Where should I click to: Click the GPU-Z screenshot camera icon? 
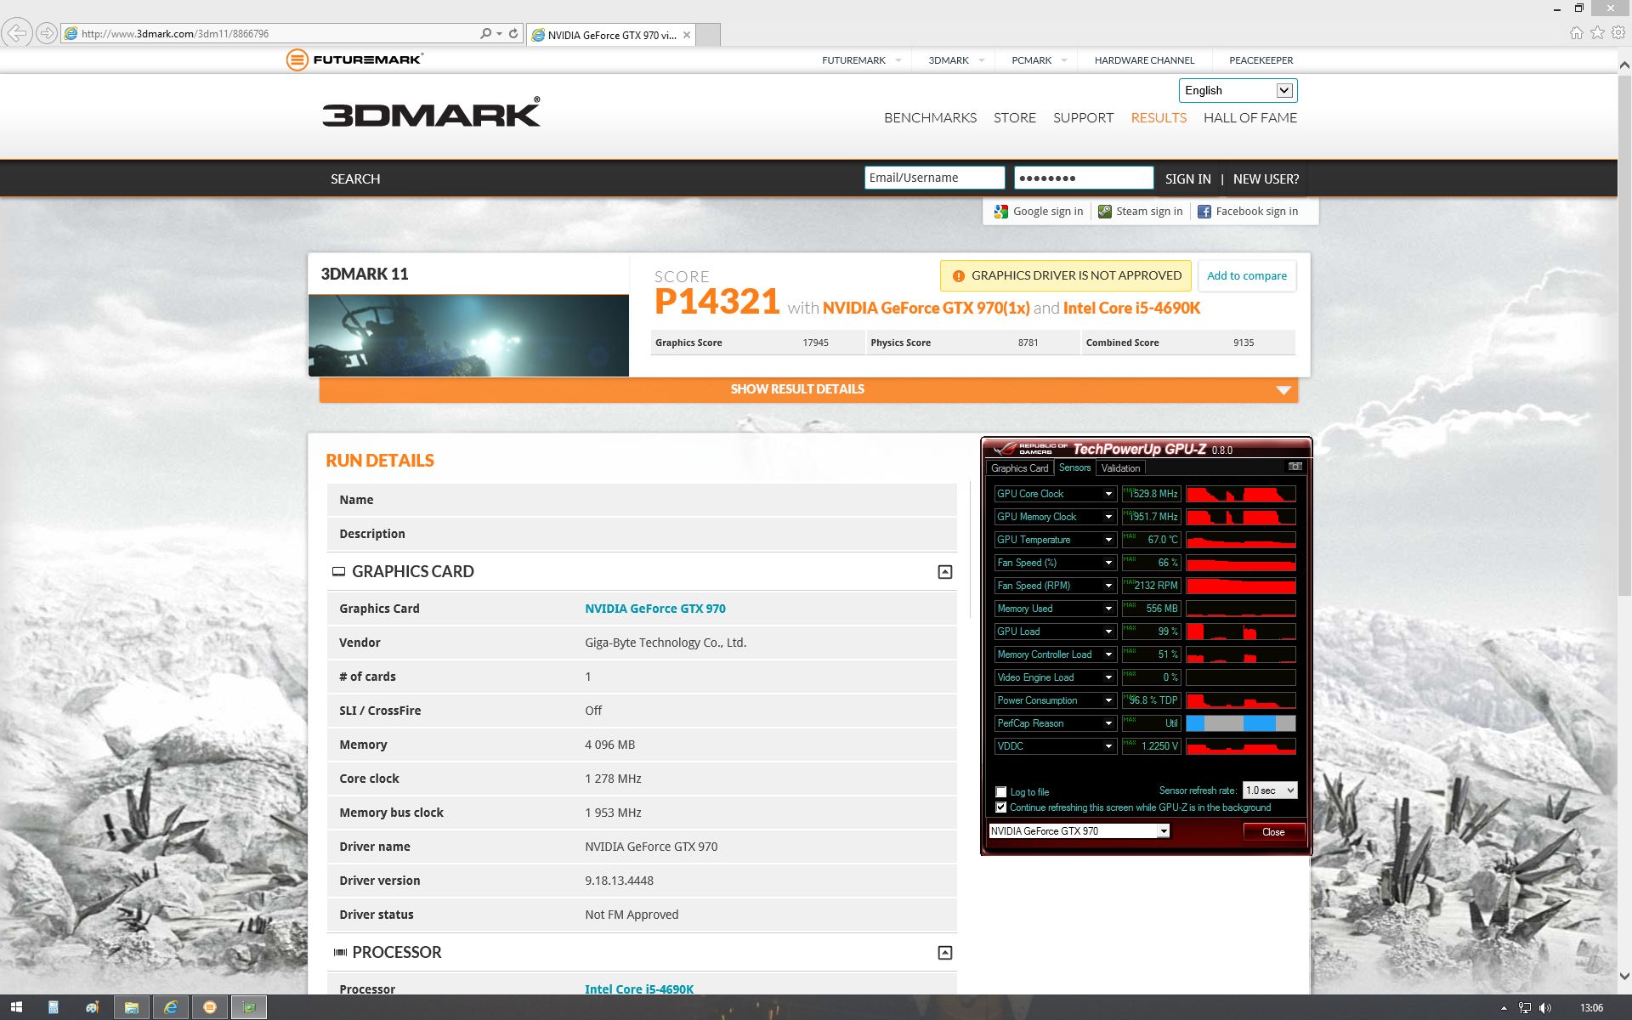pyautogui.click(x=1295, y=467)
